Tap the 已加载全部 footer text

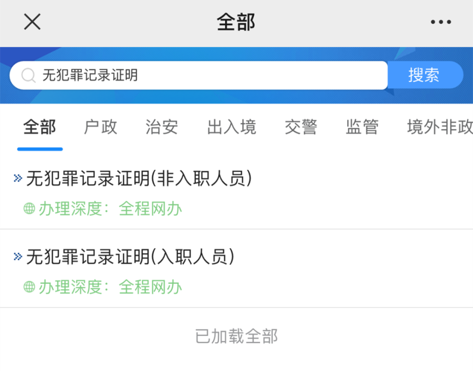(236, 336)
